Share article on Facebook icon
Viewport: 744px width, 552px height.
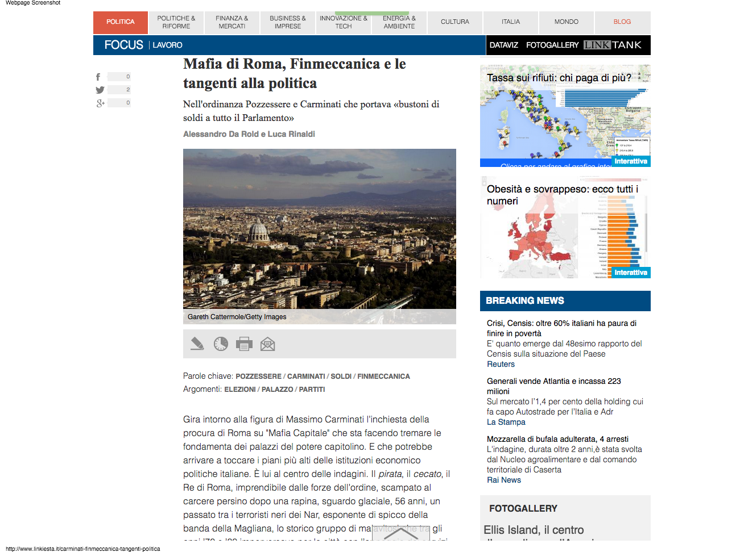click(98, 77)
